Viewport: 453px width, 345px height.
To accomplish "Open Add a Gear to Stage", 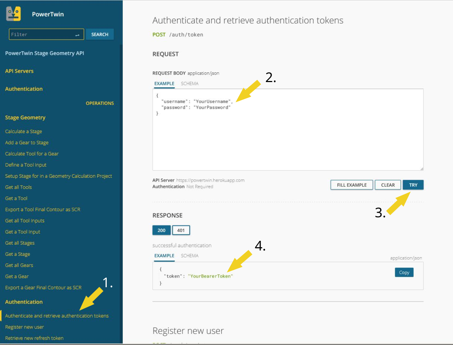I will tap(27, 142).
